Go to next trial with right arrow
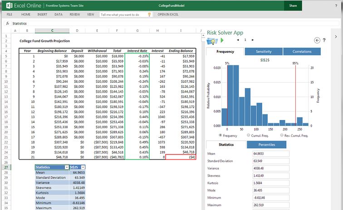The height and width of the screenshot is (210, 343). (252, 40)
